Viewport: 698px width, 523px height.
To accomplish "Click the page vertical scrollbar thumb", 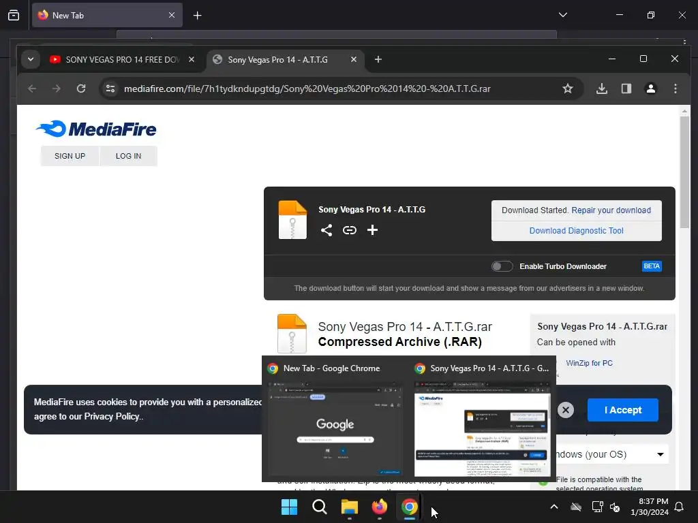I will pos(684,172).
